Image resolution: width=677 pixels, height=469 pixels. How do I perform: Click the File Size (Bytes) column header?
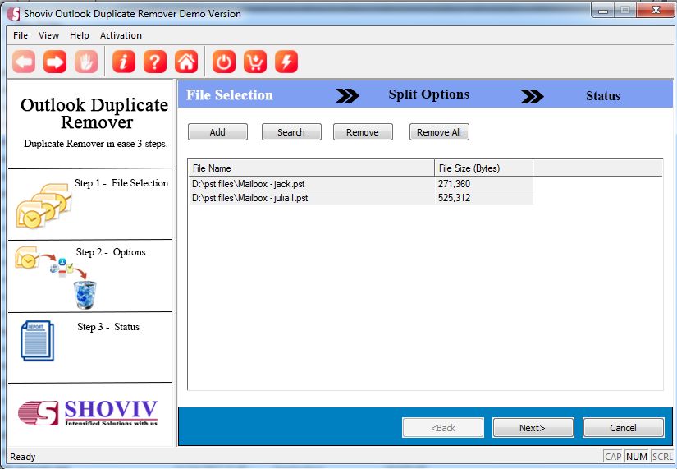483,168
